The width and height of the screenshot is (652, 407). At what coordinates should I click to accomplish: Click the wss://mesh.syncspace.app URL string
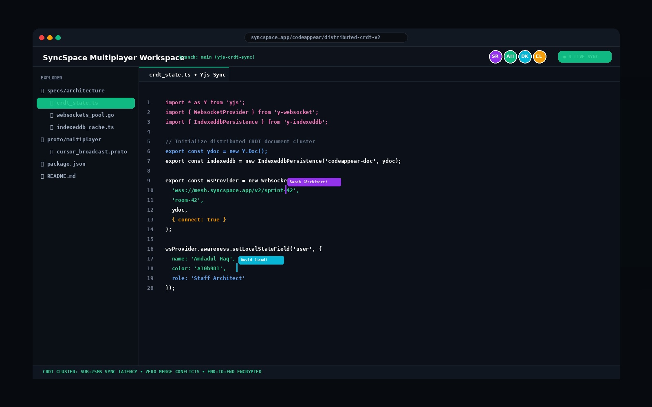coord(236,190)
